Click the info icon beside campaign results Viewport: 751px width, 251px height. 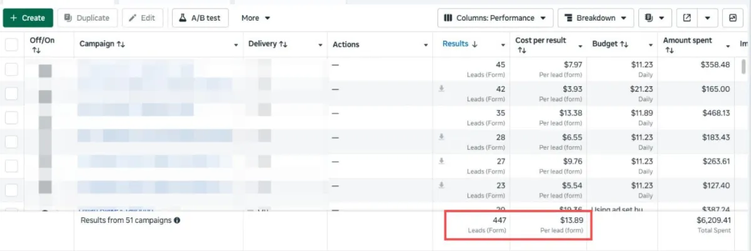click(177, 220)
